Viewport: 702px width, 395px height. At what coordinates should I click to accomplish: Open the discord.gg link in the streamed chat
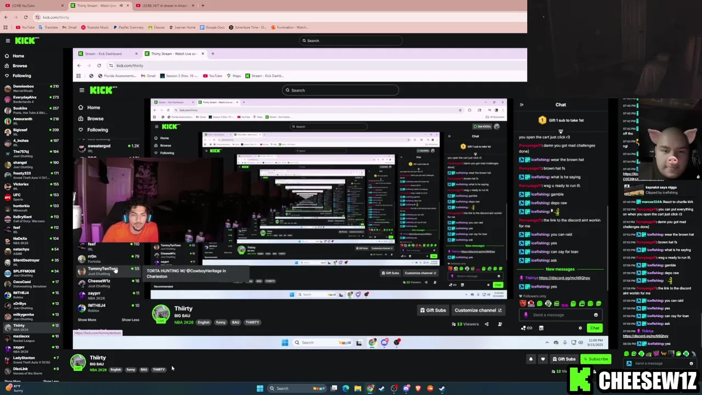[564, 278]
